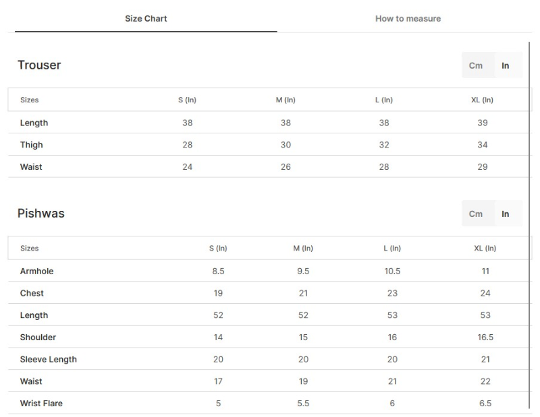540x417 pixels.
Task: Switch Pishwas measurements to Cm
Action: (x=476, y=214)
